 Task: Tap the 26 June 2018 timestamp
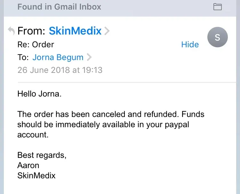pos(60,70)
